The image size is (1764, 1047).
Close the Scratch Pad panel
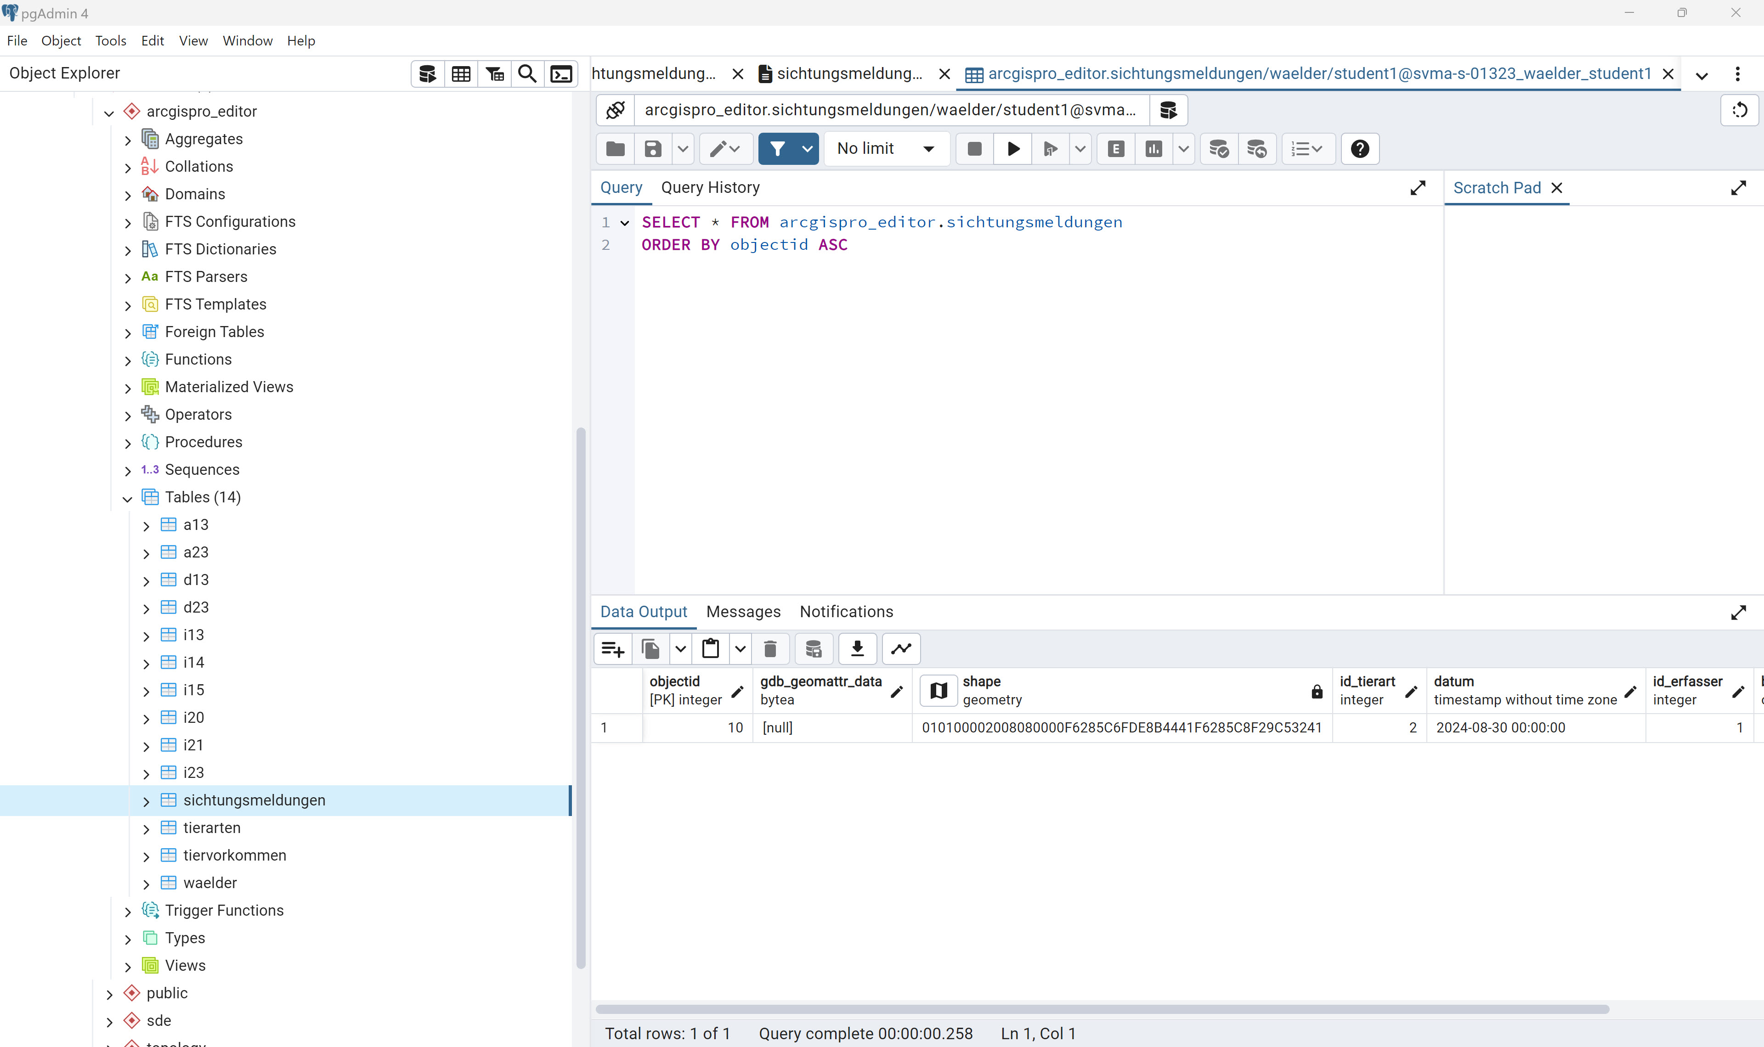click(1557, 188)
